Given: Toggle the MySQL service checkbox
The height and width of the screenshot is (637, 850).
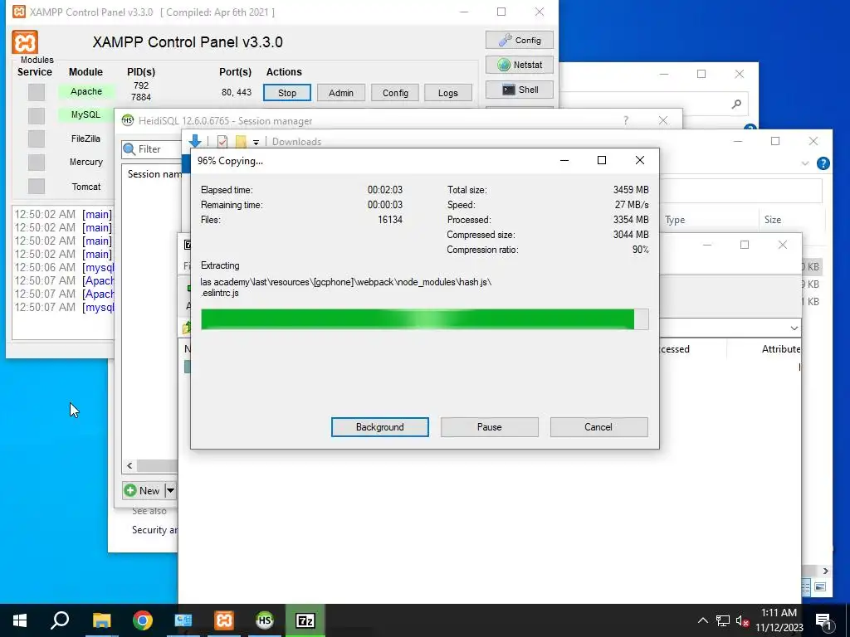Looking at the screenshot, I should [37, 115].
